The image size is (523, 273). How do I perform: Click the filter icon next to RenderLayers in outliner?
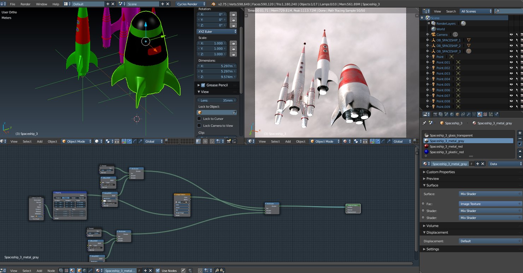(463, 23)
